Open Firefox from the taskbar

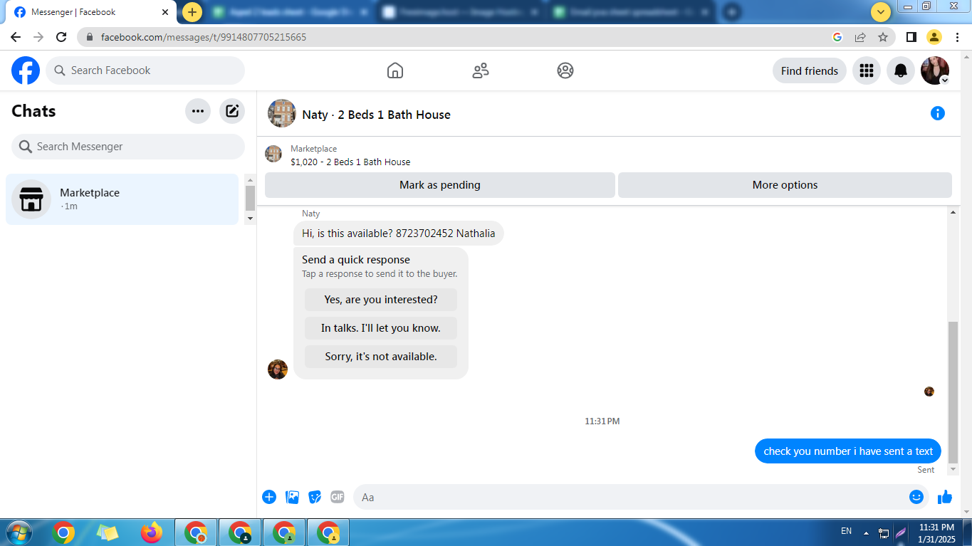151,532
